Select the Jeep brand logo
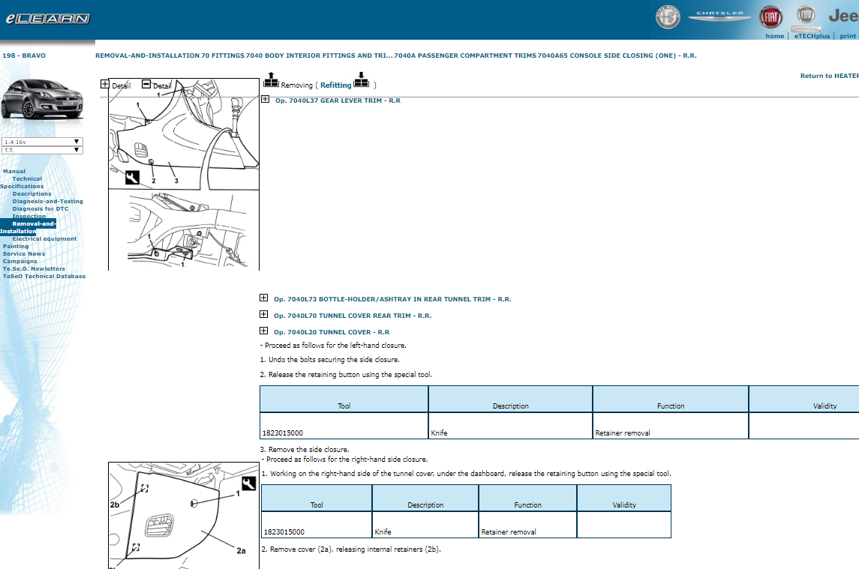Screen dimensions: 859x569 (843, 16)
